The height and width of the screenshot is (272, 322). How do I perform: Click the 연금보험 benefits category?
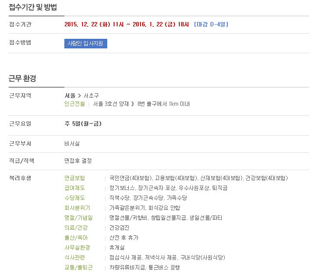coord(74,178)
